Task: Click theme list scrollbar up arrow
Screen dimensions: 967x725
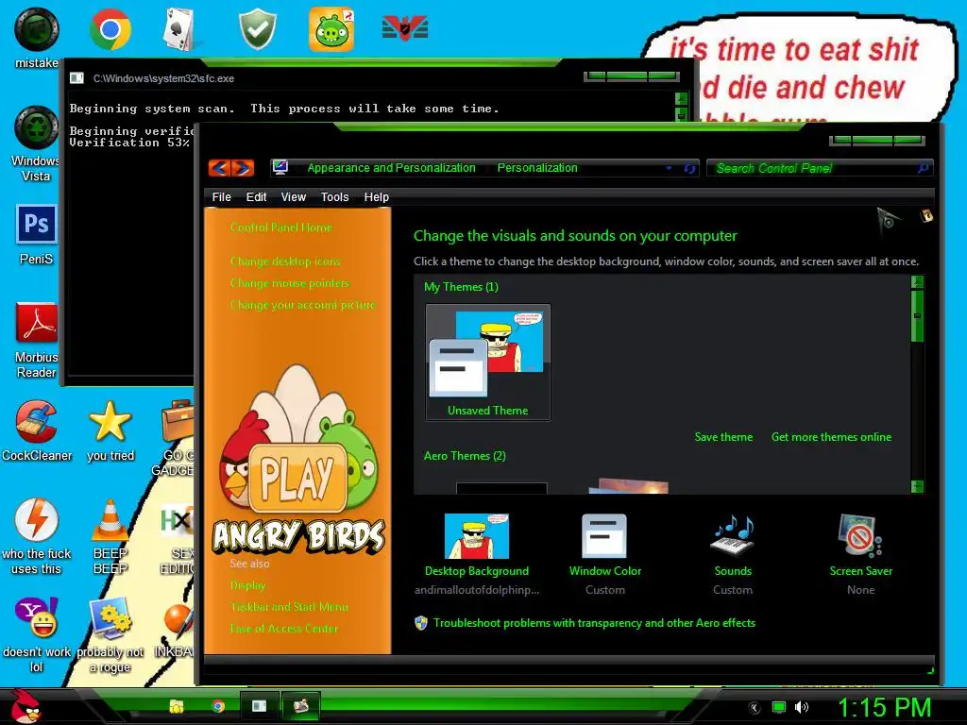Action: pos(918,282)
